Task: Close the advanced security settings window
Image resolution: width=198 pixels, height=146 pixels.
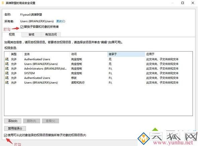Action: [x=193, y=3]
